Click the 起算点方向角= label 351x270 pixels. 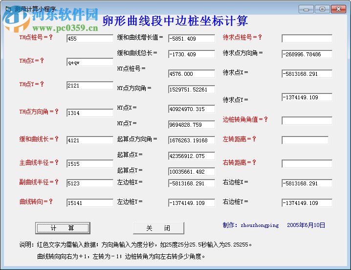[137, 139]
